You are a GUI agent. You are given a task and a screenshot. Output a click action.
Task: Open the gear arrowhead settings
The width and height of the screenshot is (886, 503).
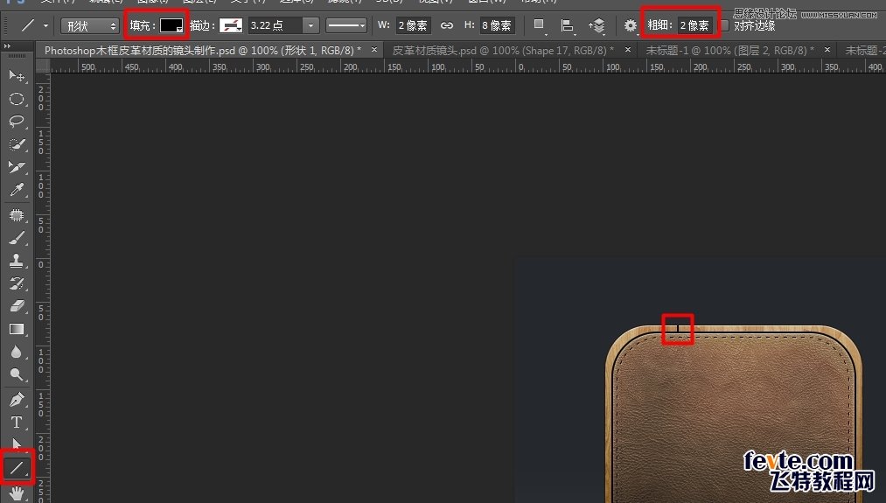[x=630, y=25]
